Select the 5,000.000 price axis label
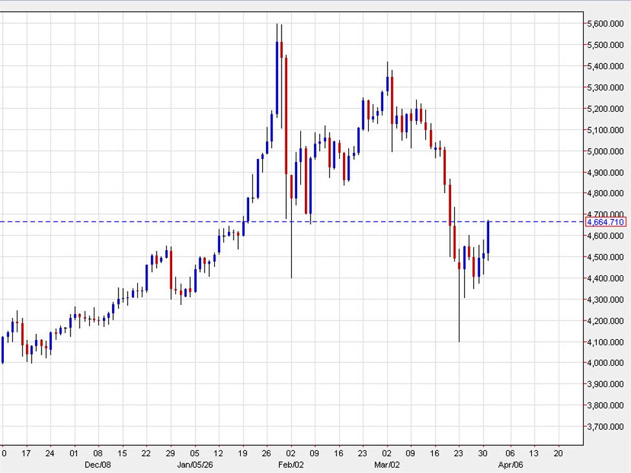Screen dimensions: 631x473 pos(605,151)
